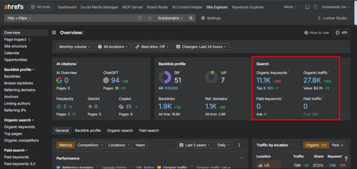Expand the More menu
Image resolution: width=357 pixels, height=169 pixels.
[x=290, y=7]
